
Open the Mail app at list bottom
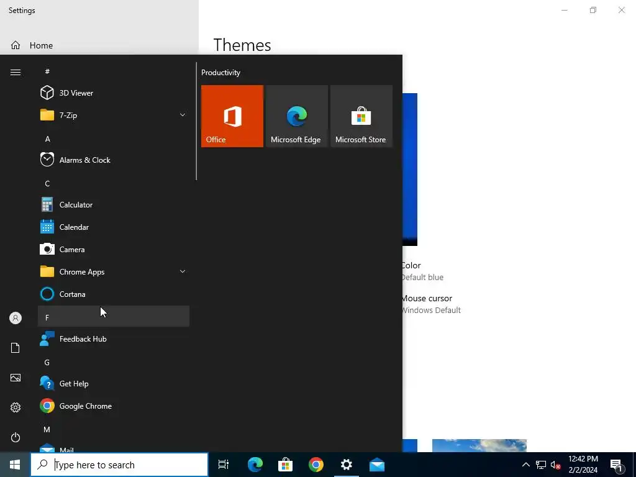114,447
